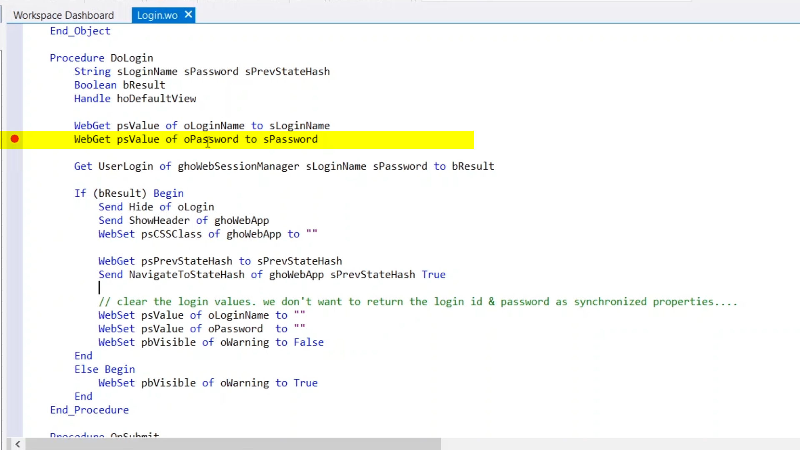The width and height of the screenshot is (800, 450).
Task: Click the horizontal scrollbar left arrow
Action: (x=17, y=444)
